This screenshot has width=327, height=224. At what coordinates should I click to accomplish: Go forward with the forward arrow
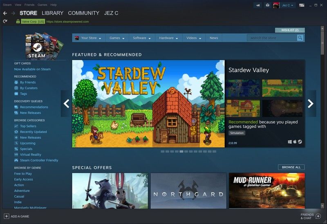(13, 13)
